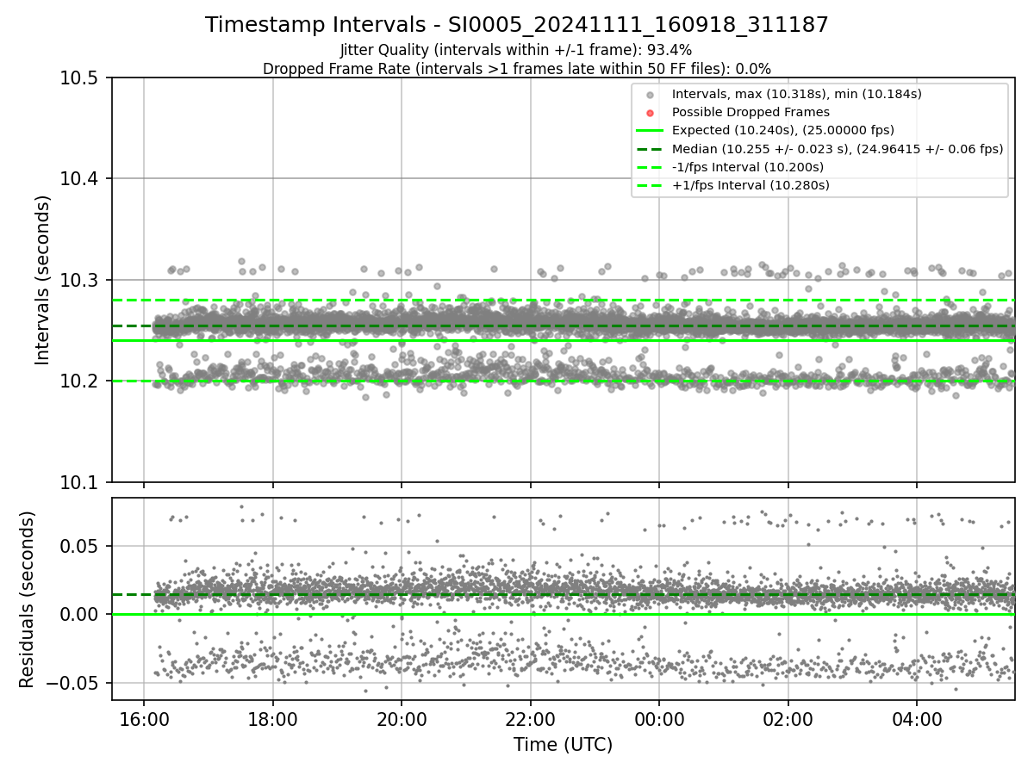Click the 20:00 x-axis tick label
Image resolution: width=1034 pixels, height=775 pixels.
pos(402,718)
